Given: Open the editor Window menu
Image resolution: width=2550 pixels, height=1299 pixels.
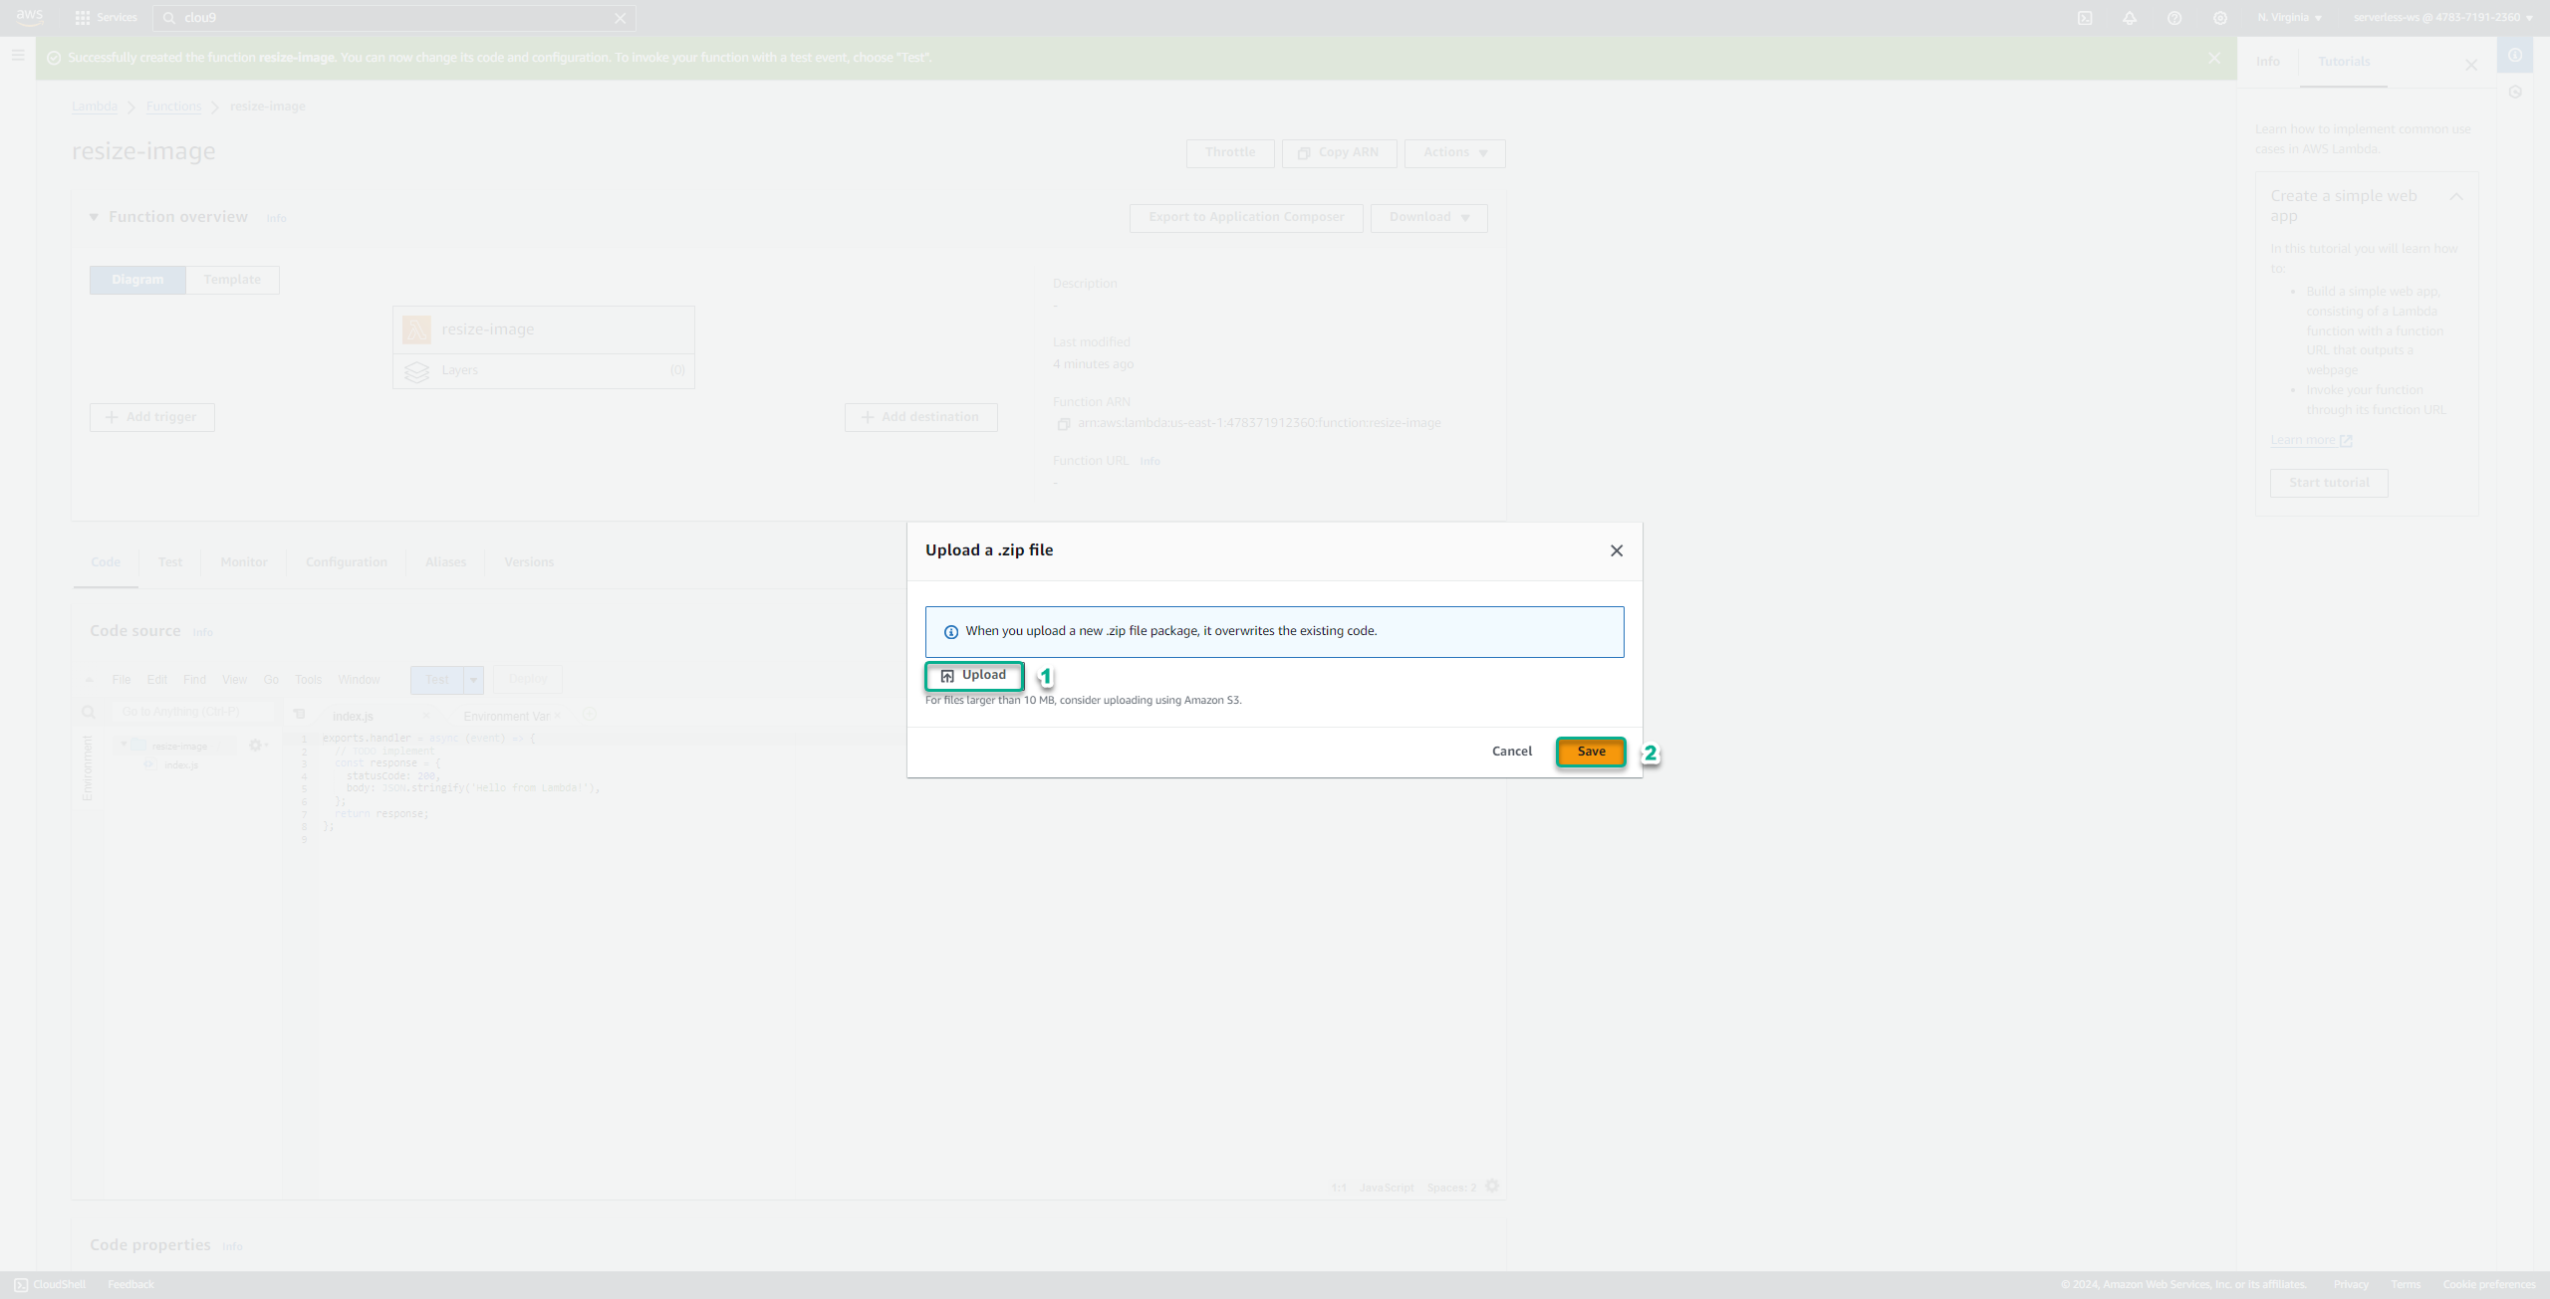Looking at the screenshot, I should pos(359,680).
